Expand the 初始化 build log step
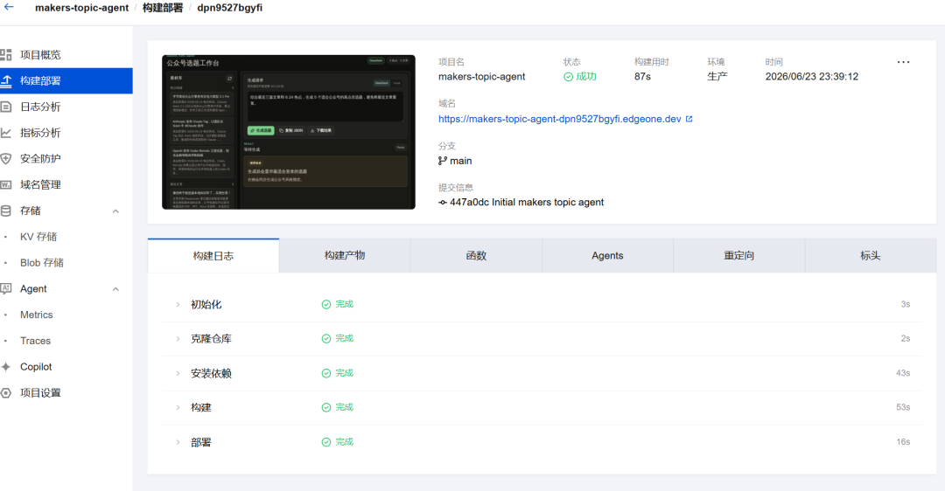Image resolution: width=945 pixels, height=491 pixels. coord(178,304)
